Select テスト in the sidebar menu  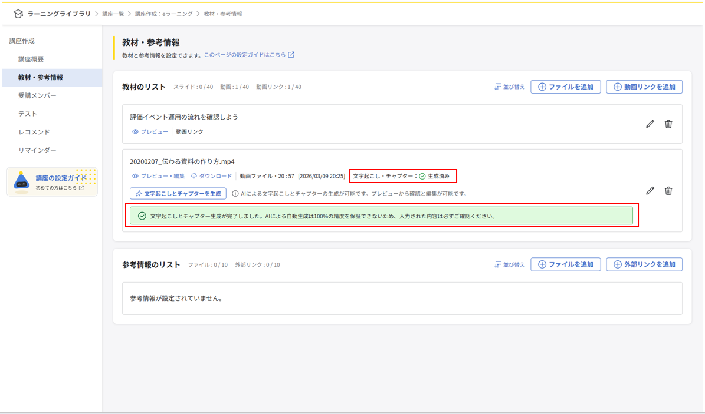(x=28, y=114)
